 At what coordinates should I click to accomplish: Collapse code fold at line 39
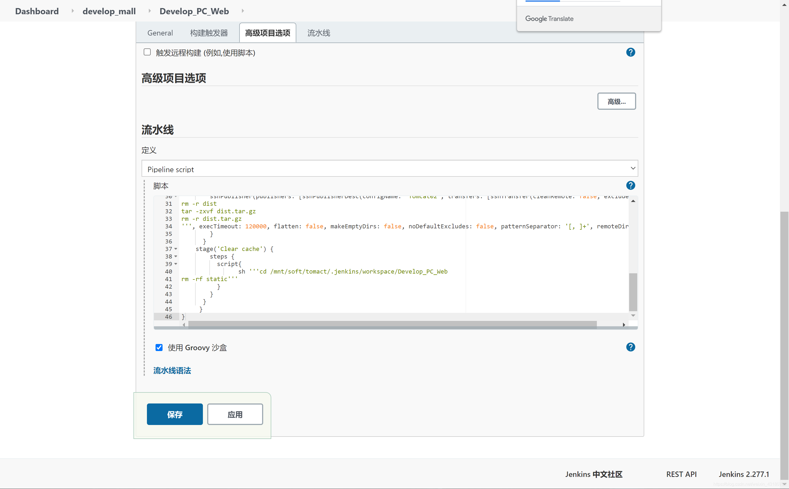[176, 264]
